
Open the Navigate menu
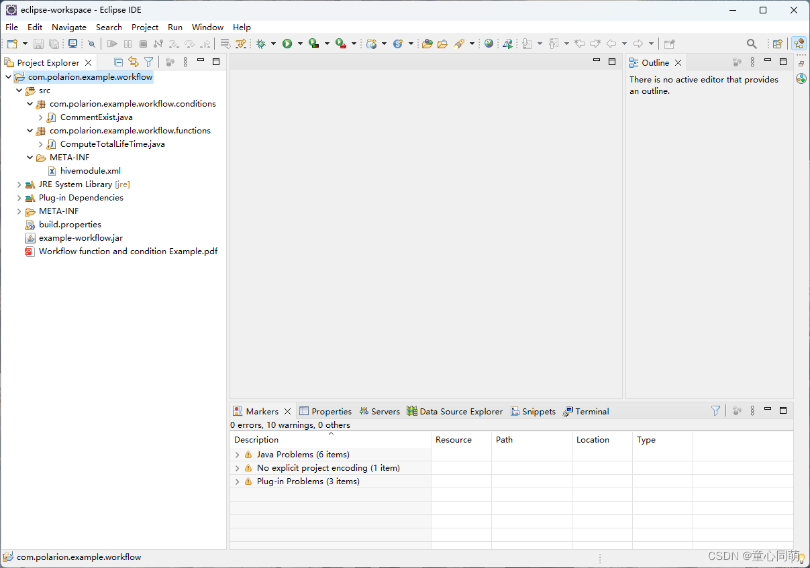point(69,27)
